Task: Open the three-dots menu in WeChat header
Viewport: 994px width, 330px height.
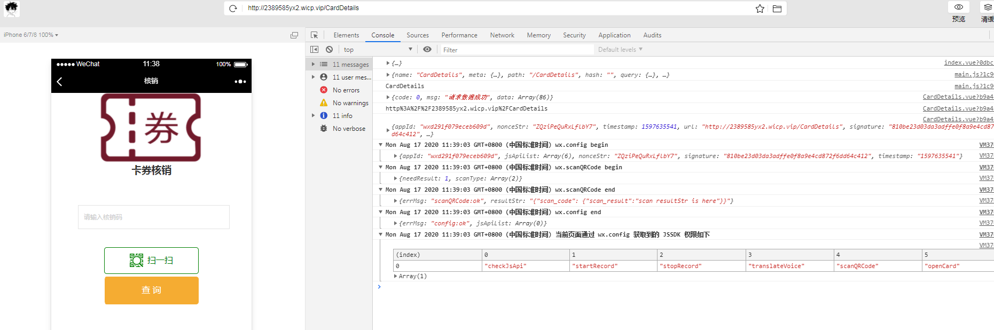Action: (240, 82)
